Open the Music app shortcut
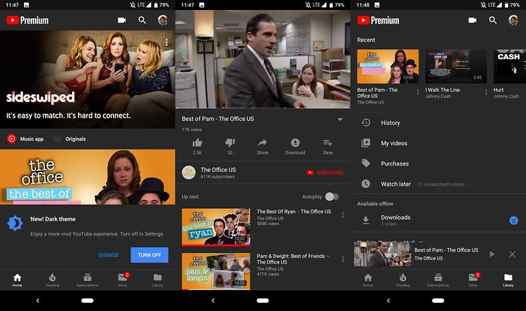This screenshot has height=311, width=526. [x=26, y=139]
